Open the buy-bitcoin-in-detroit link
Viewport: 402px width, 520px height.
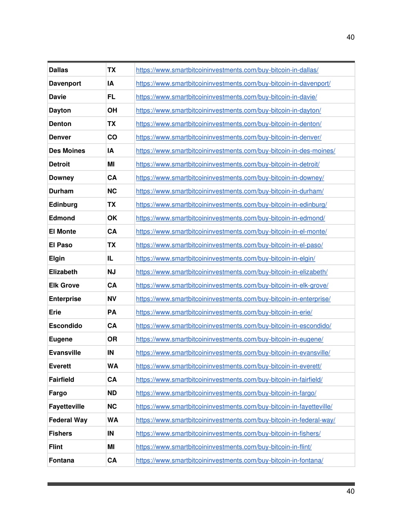[228, 164]
